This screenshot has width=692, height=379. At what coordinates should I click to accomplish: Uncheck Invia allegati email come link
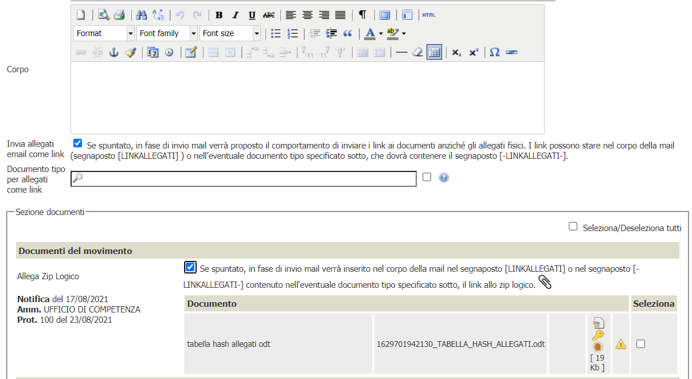pos(78,143)
